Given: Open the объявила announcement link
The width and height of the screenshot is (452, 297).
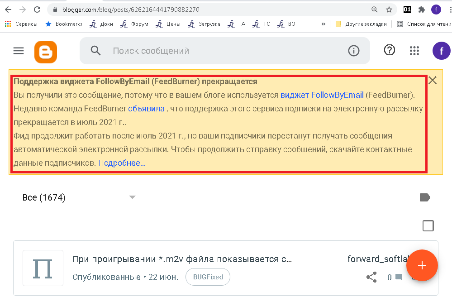Looking at the screenshot, I should pyautogui.click(x=146, y=109).
